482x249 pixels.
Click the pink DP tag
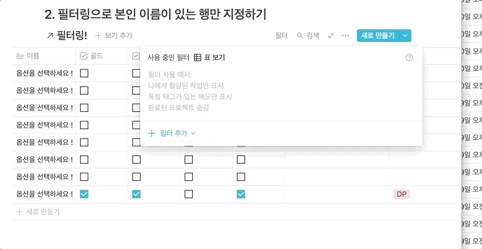(401, 194)
